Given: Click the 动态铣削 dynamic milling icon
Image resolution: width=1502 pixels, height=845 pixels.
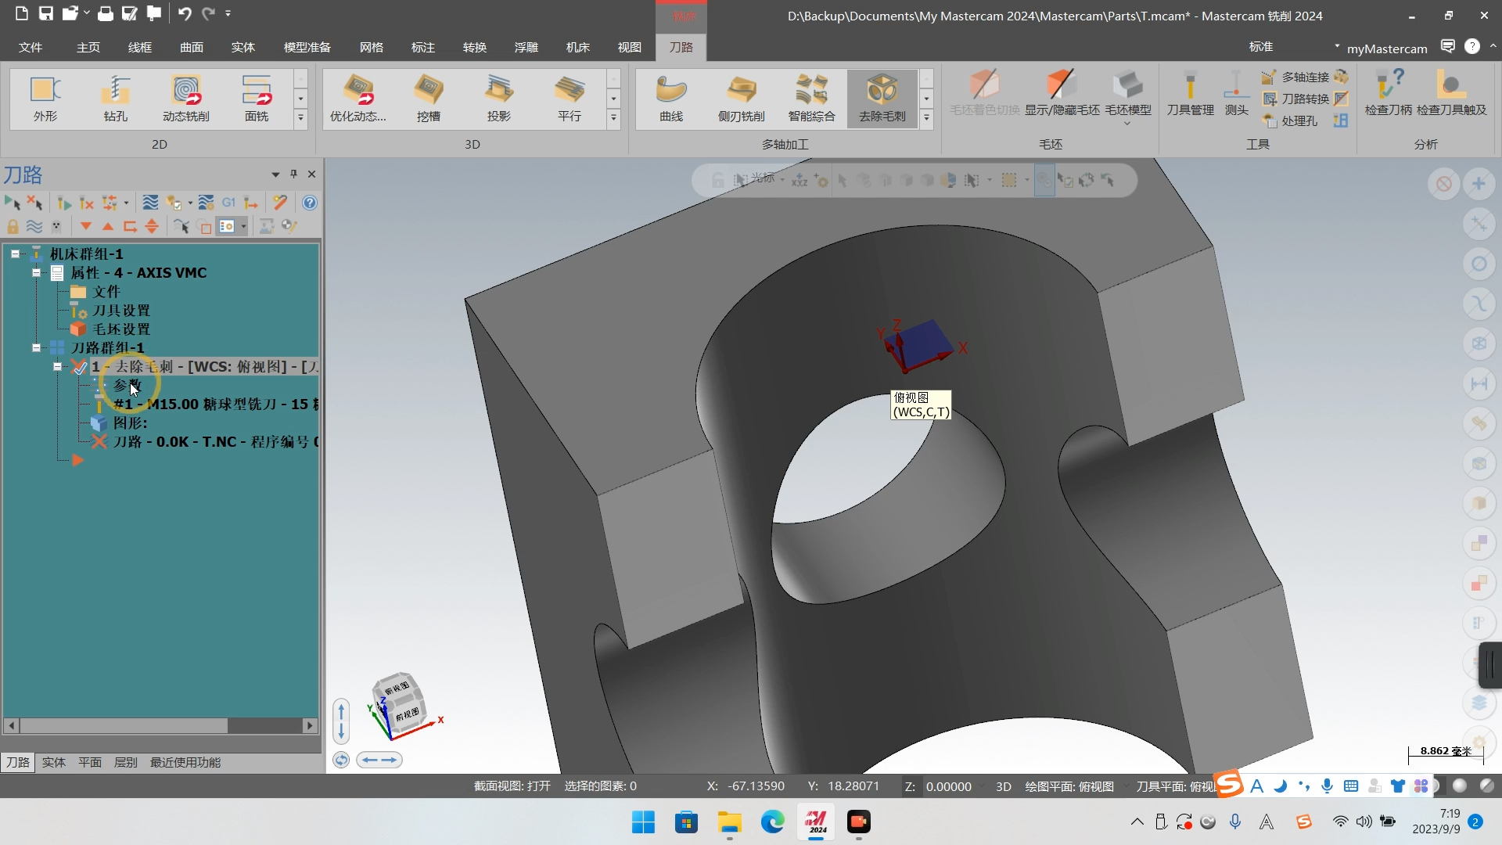Looking at the screenshot, I should pyautogui.click(x=185, y=98).
